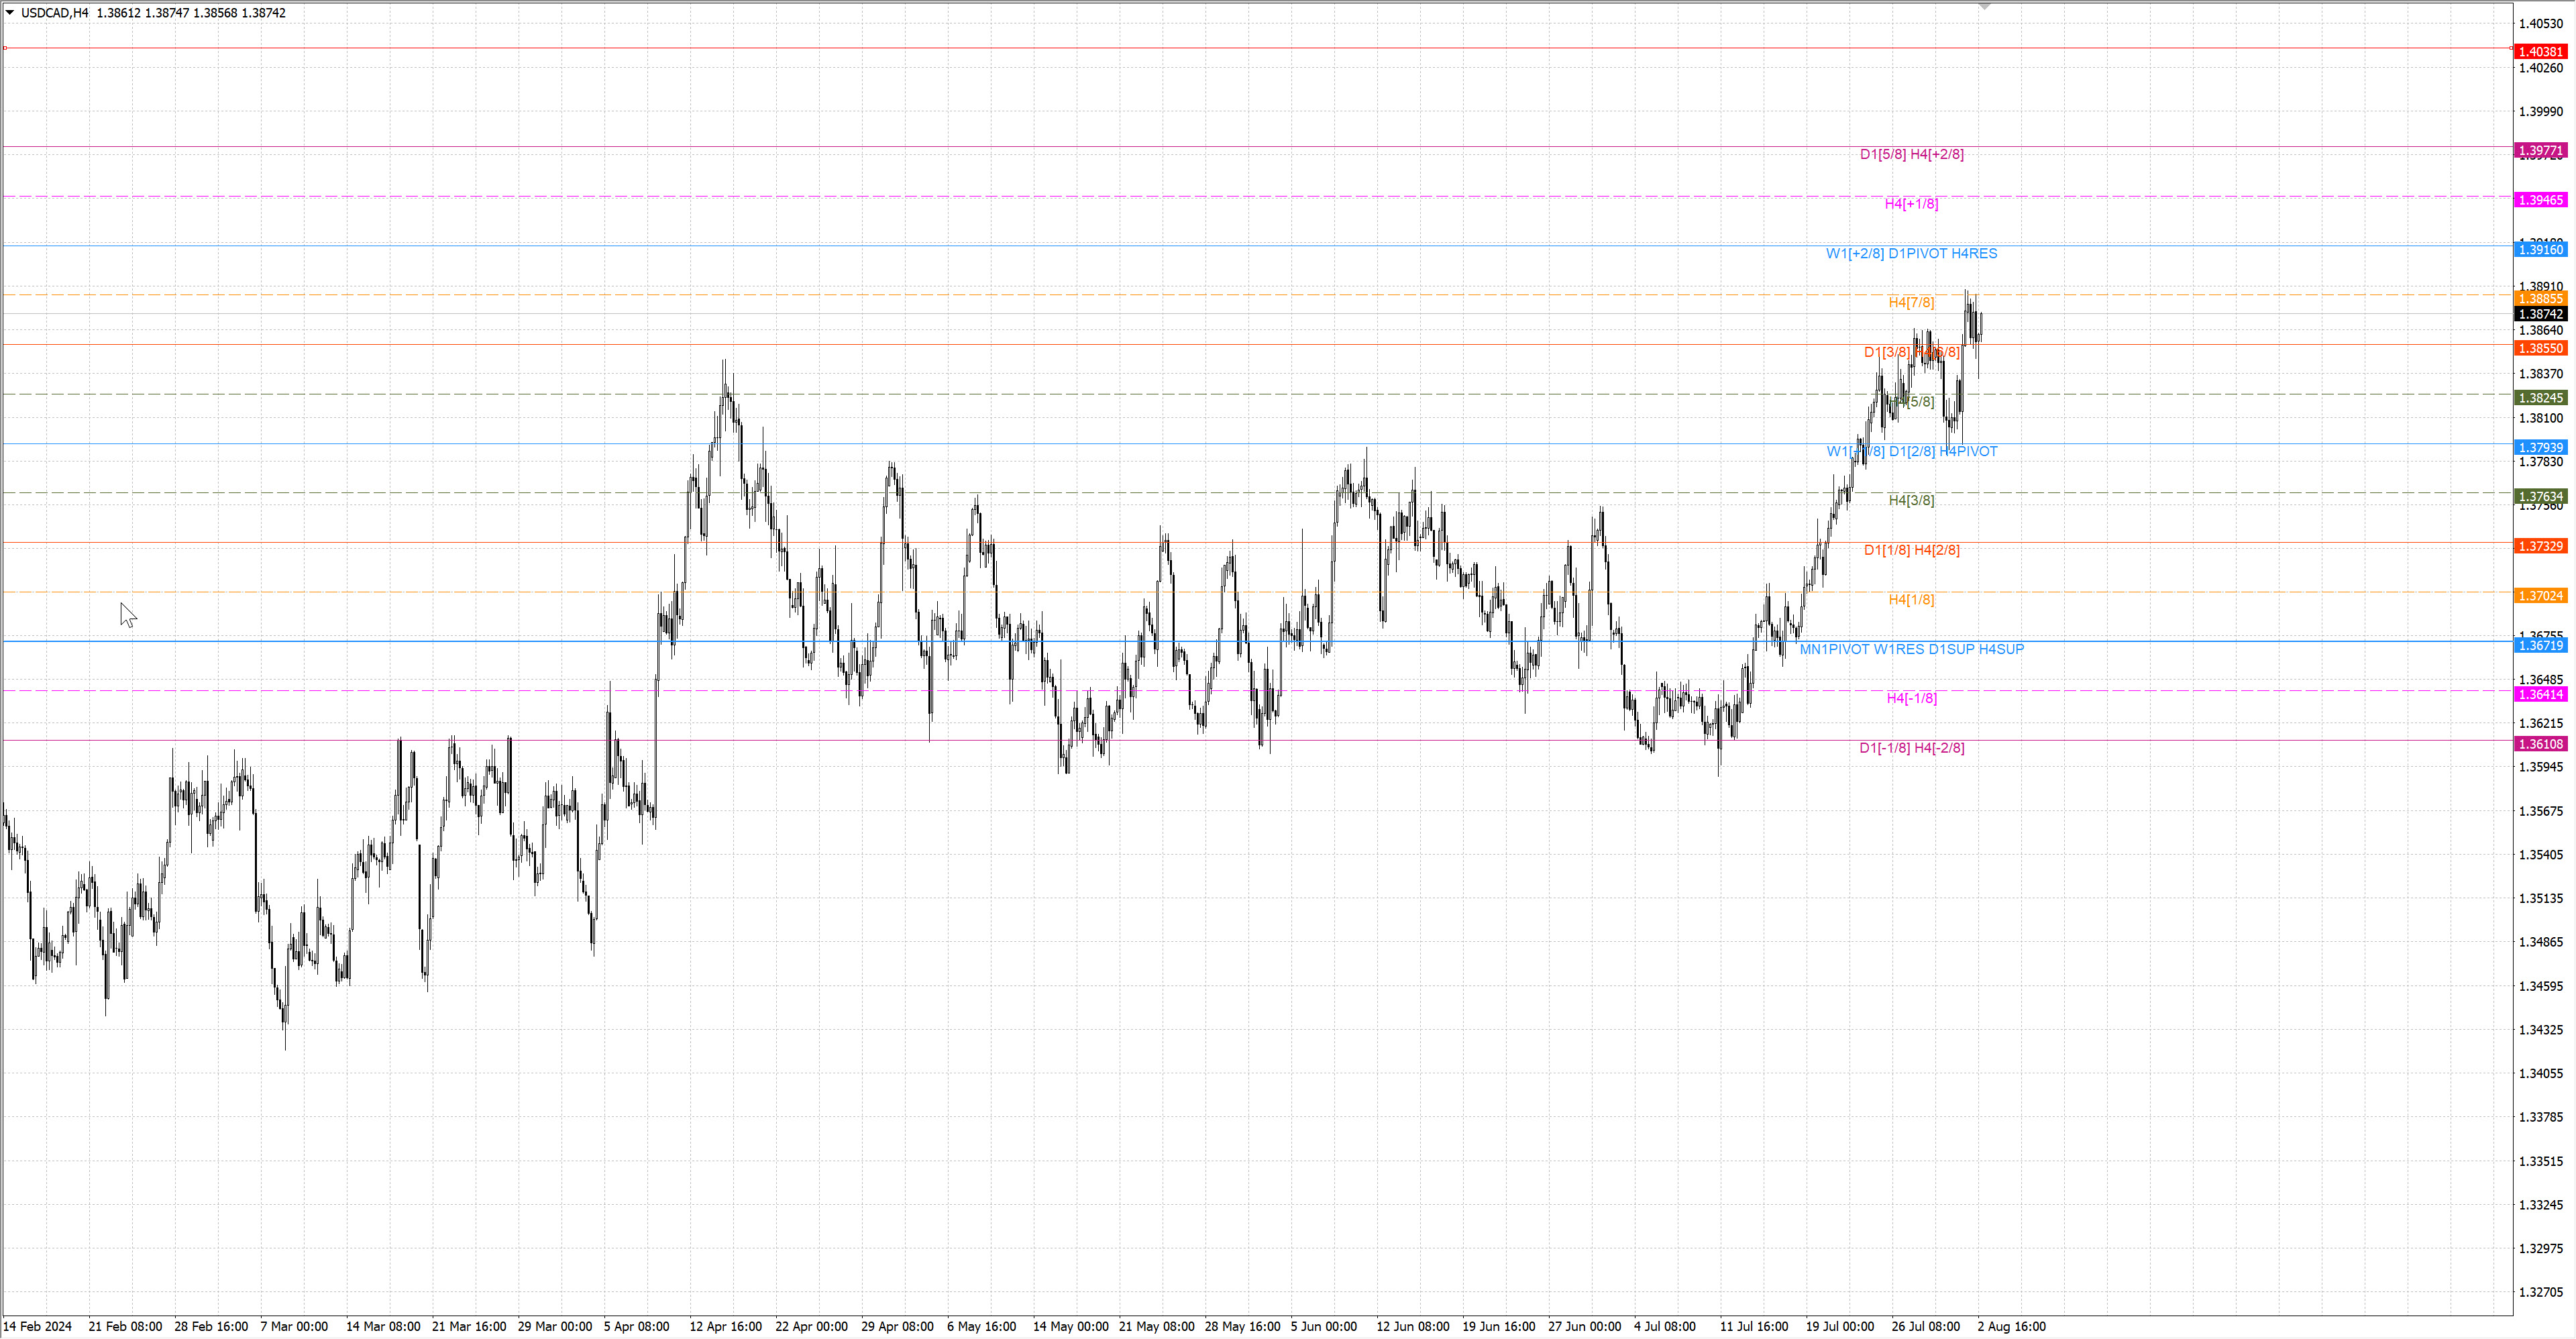
Task: Click the 12 Apr 16:00 time axis label
Action: [x=725, y=1326]
